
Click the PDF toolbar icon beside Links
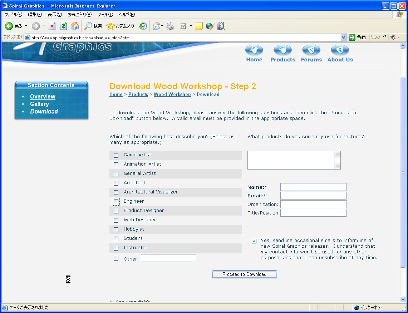[x=393, y=37]
